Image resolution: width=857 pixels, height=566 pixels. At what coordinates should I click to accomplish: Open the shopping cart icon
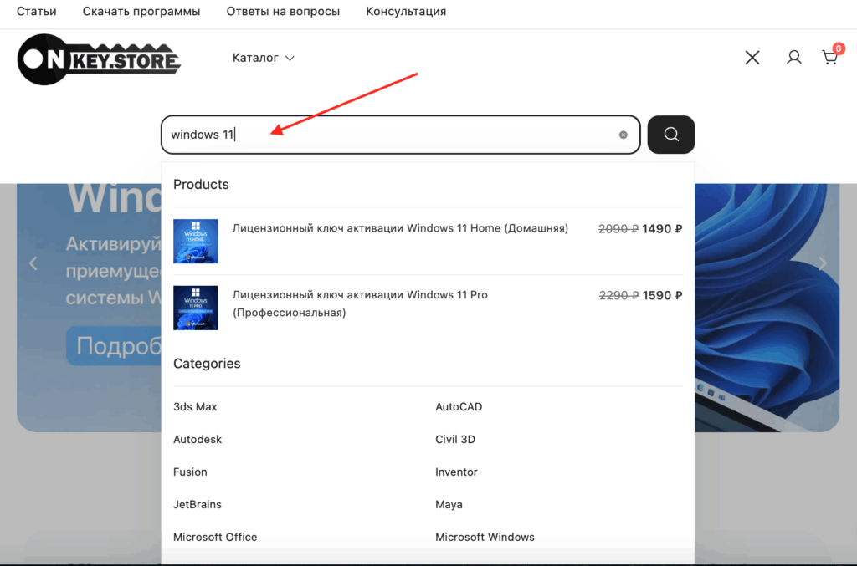tap(829, 58)
